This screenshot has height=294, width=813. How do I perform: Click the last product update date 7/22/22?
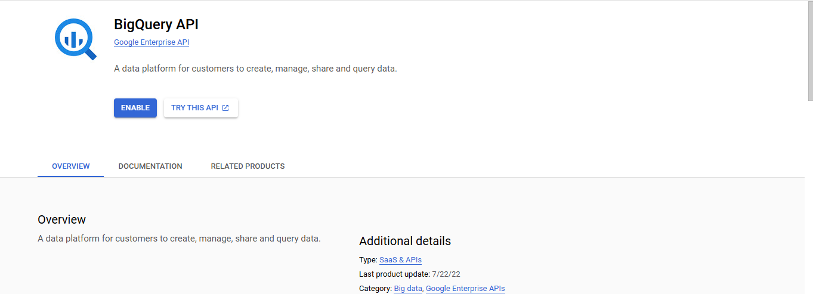click(446, 274)
